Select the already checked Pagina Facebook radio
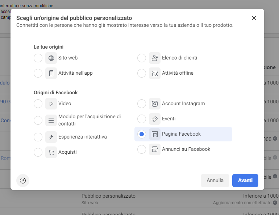The width and height of the screenshot is (279, 215). 142,134
